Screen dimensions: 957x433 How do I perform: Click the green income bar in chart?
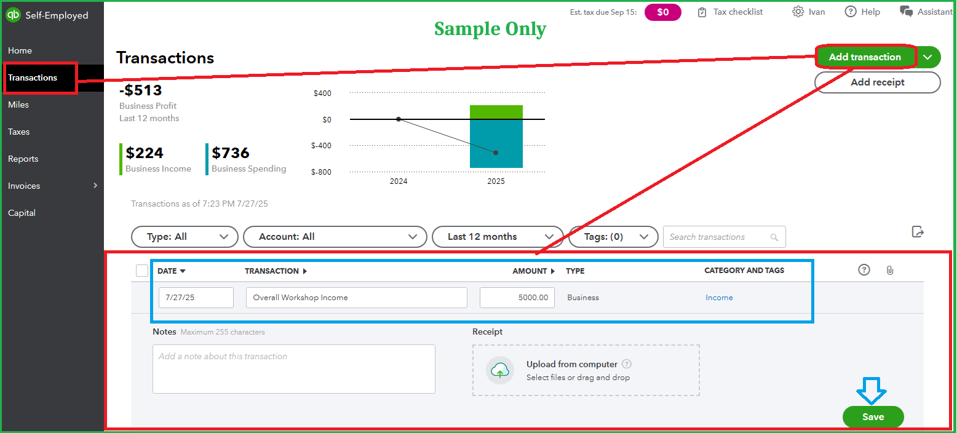(496, 112)
